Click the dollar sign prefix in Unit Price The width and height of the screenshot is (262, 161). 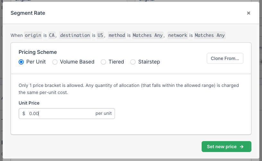pos(24,114)
